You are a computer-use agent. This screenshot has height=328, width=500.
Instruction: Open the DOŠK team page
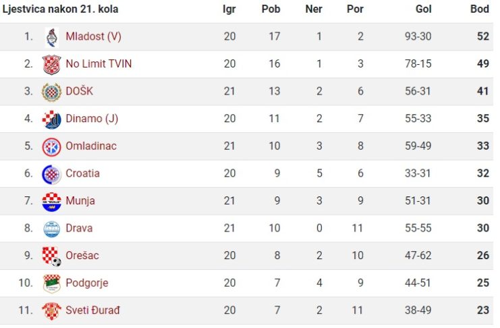pos(80,91)
